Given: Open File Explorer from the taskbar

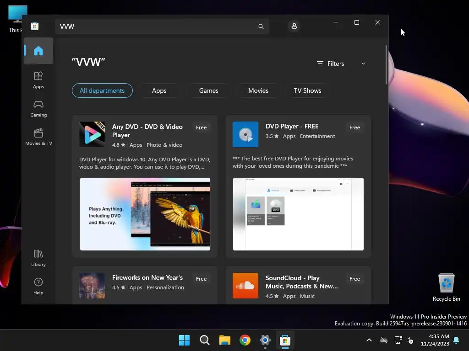Looking at the screenshot, I should (x=224, y=340).
